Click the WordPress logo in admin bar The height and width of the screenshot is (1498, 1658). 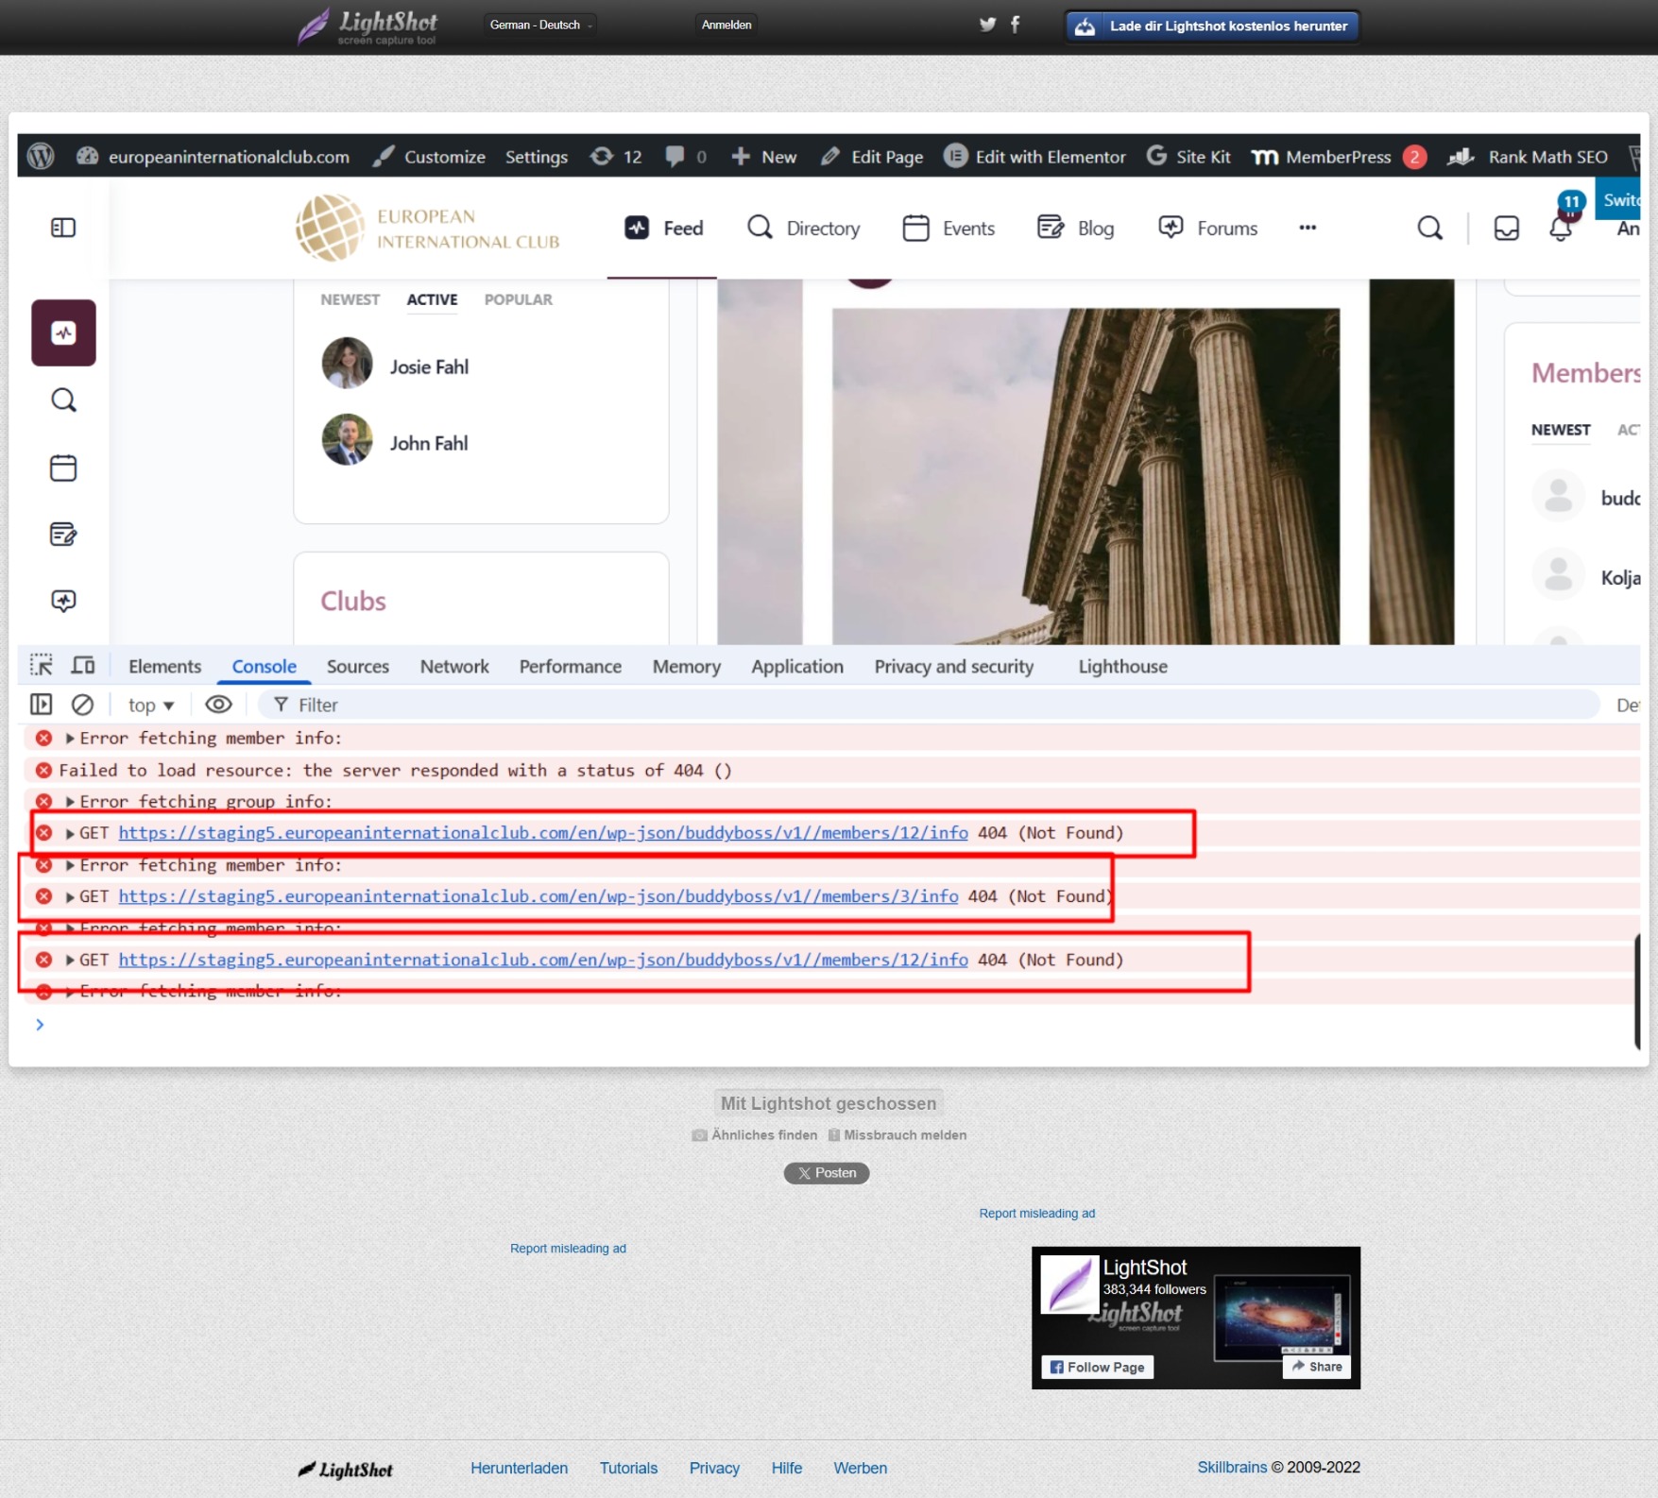click(x=41, y=156)
